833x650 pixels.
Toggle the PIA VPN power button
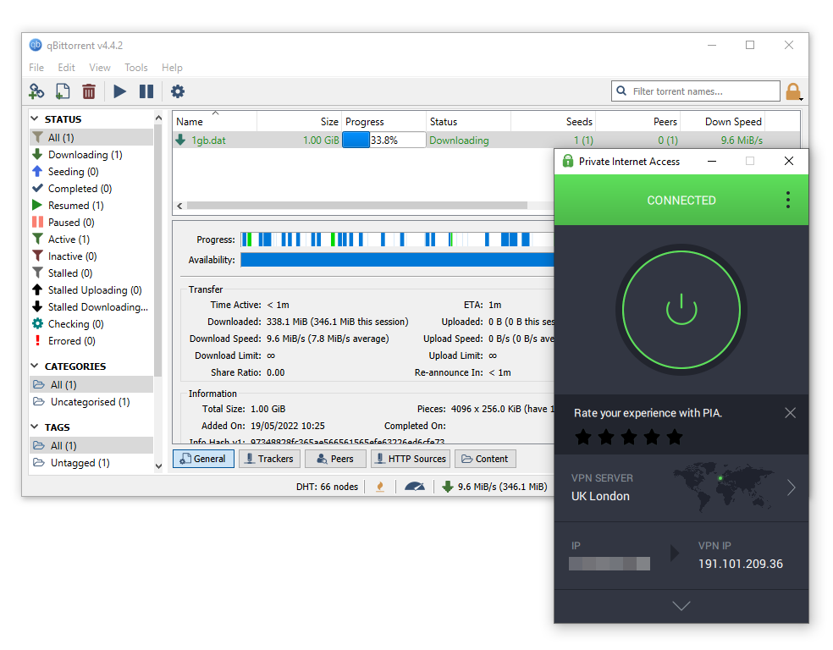point(681,310)
